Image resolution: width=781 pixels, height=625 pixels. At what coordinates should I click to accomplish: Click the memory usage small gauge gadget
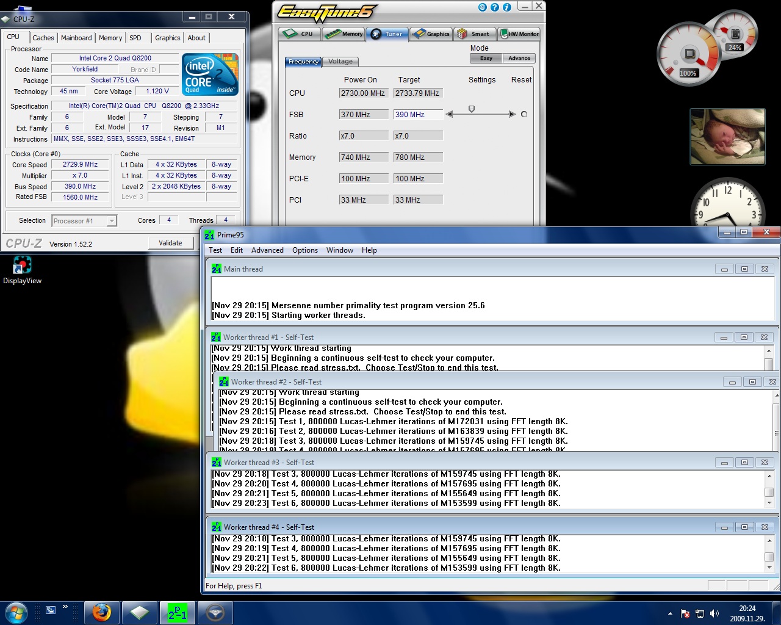point(735,34)
